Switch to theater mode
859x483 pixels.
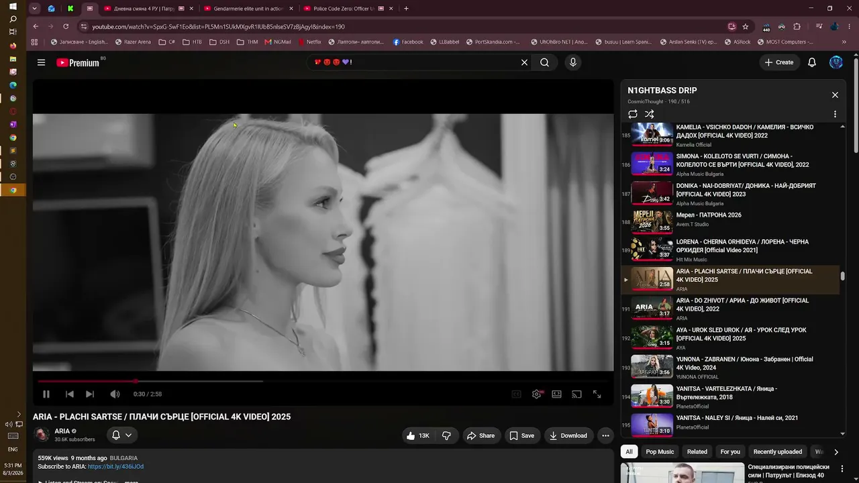point(556,394)
